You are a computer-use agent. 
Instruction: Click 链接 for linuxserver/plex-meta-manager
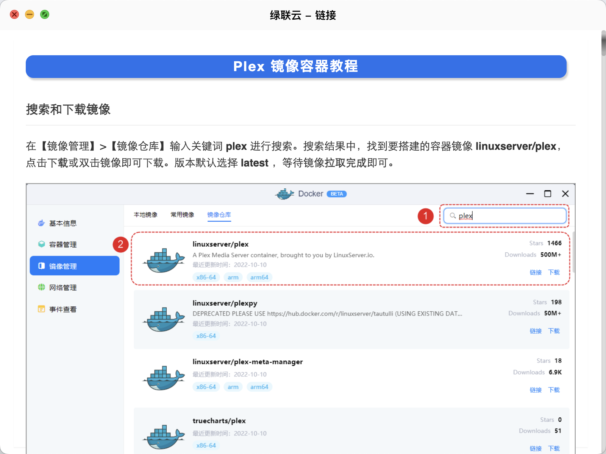click(x=536, y=390)
